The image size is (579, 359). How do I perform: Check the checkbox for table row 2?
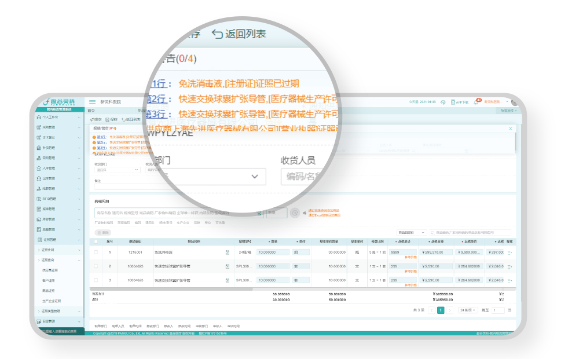coord(96,266)
